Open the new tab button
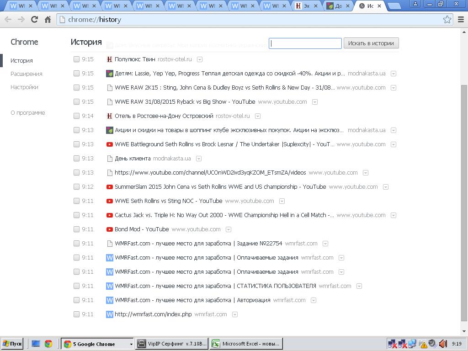 (394, 5)
